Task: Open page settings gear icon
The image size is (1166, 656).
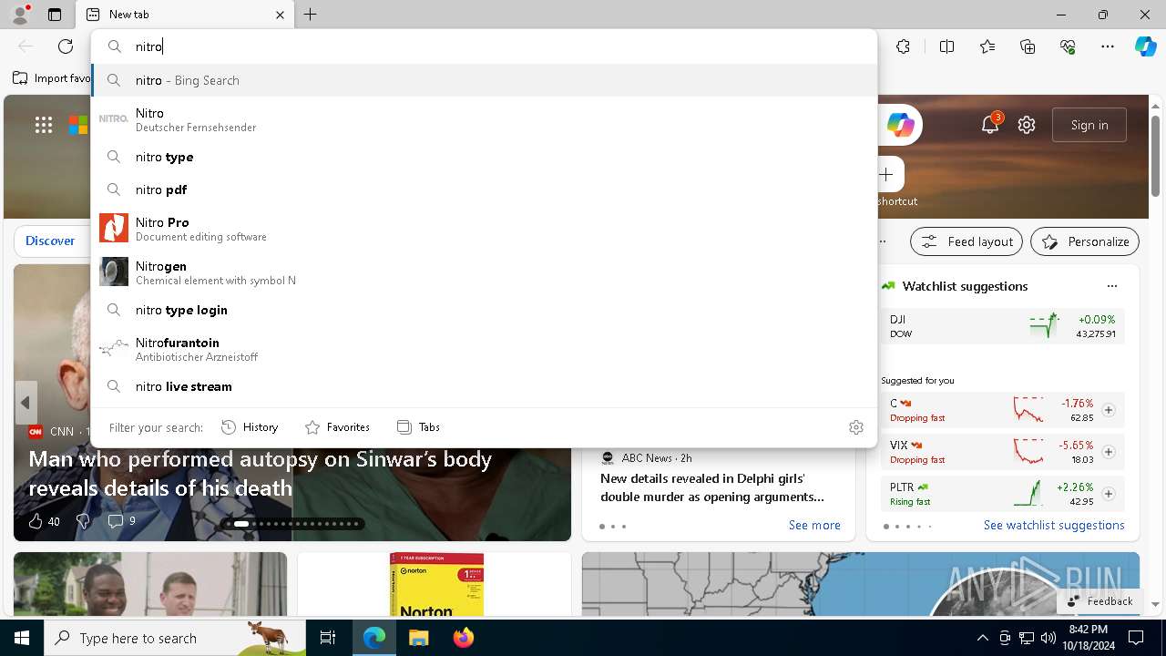Action: pos(1027,125)
